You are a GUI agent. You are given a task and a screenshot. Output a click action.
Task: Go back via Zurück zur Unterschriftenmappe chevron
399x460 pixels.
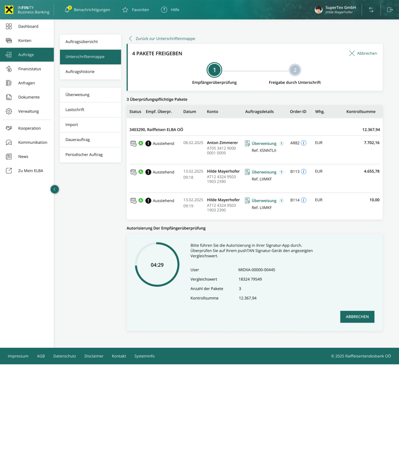131,38
